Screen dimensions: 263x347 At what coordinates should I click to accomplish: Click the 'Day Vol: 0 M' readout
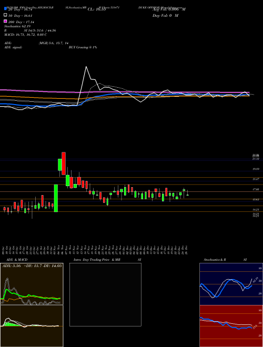click(165, 16)
